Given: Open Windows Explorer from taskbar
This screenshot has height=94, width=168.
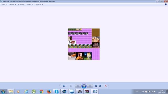Looking at the screenshot, I should 11,92.
